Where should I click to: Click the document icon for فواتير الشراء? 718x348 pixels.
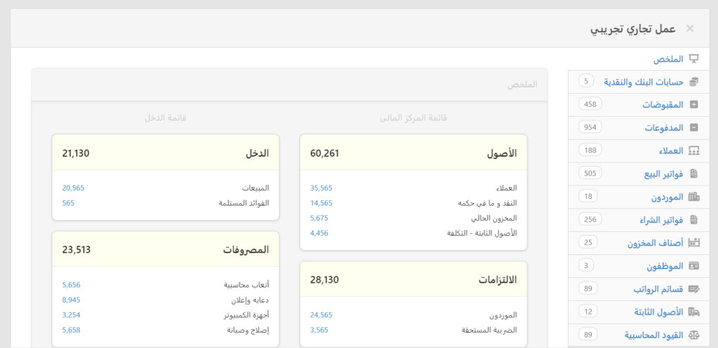click(x=694, y=220)
